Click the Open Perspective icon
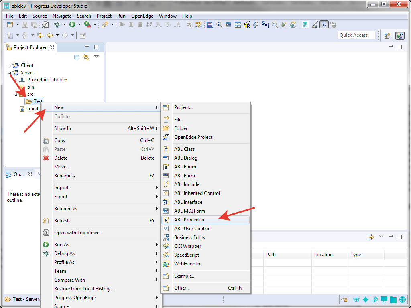This screenshot has height=308, width=411. 387,36
